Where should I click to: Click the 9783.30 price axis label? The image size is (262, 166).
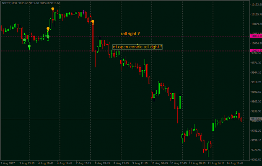click(x=257, y=130)
